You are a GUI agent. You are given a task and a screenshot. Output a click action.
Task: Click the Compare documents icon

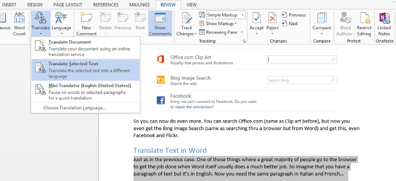pyautogui.click(x=321, y=18)
